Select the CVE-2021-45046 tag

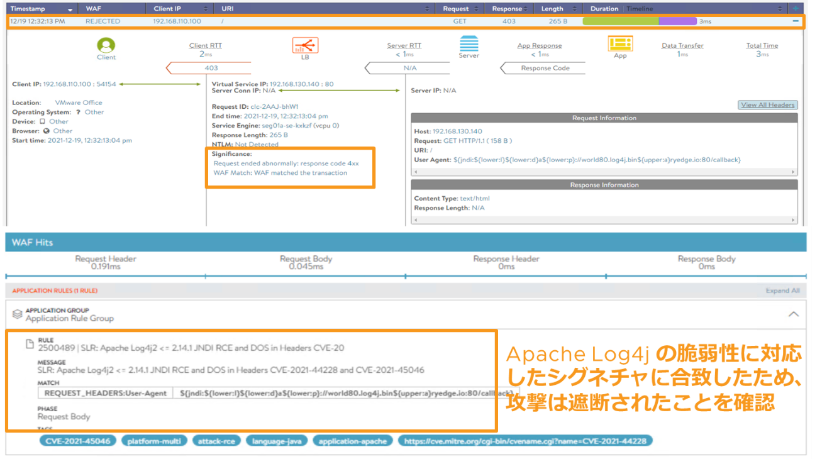click(x=77, y=441)
